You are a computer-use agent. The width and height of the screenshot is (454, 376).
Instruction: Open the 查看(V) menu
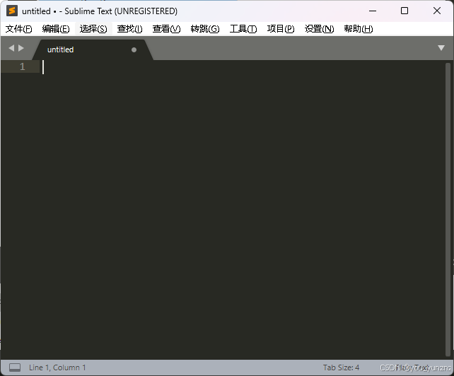(x=166, y=29)
